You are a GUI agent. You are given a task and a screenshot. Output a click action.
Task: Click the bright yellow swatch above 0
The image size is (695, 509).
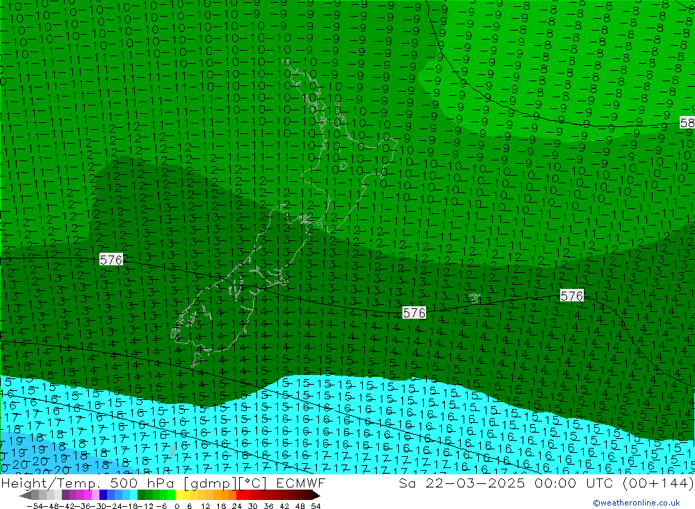pos(179,495)
